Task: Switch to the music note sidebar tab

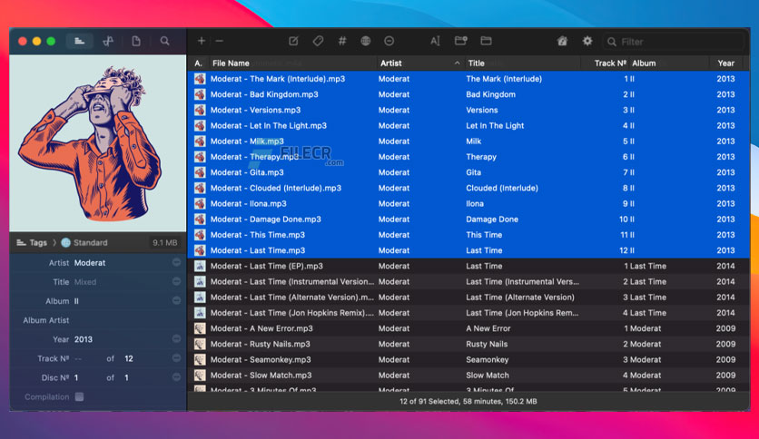Action: pos(108,41)
